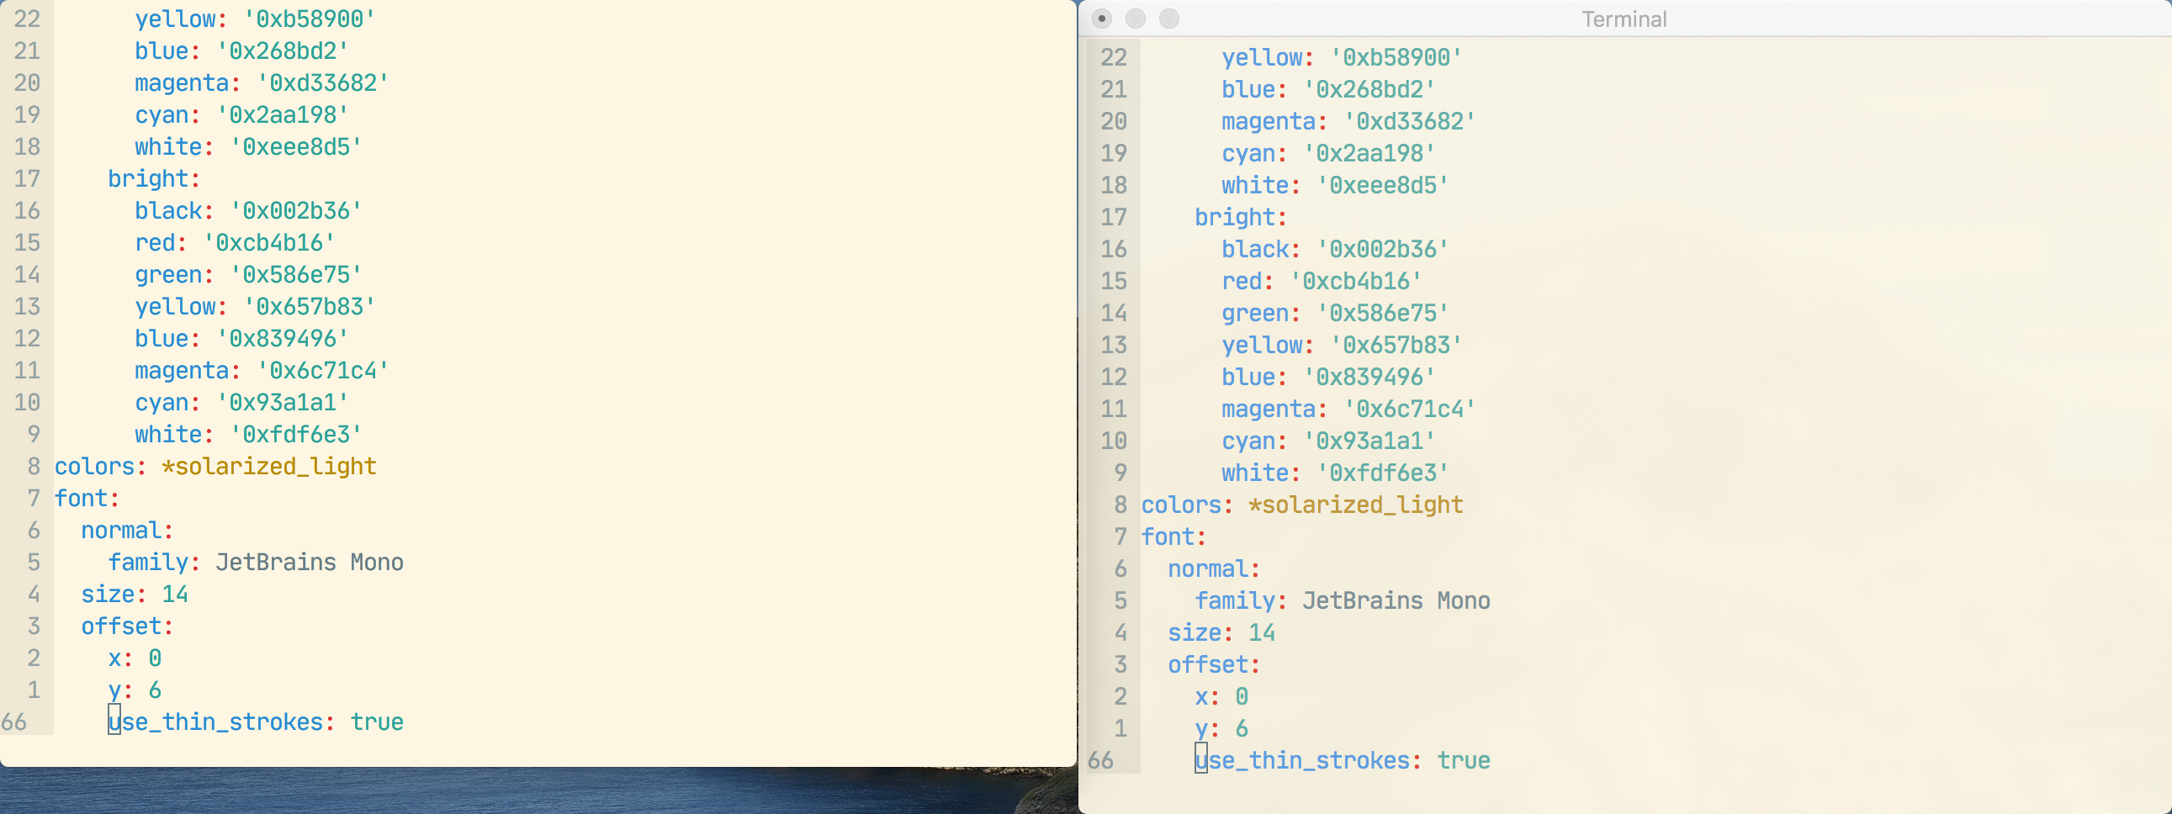Click '0x6c71c4' in the borderless untitled window
This screenshot has width=2172, height=814.
(x=323, y=371)
